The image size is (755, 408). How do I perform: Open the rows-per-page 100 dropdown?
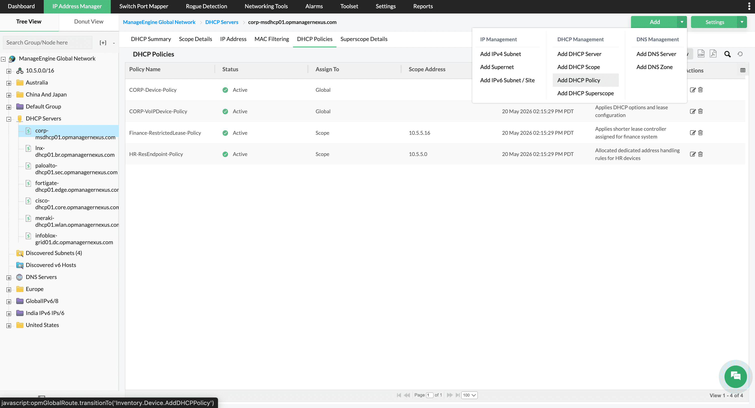tap(469, 395)
